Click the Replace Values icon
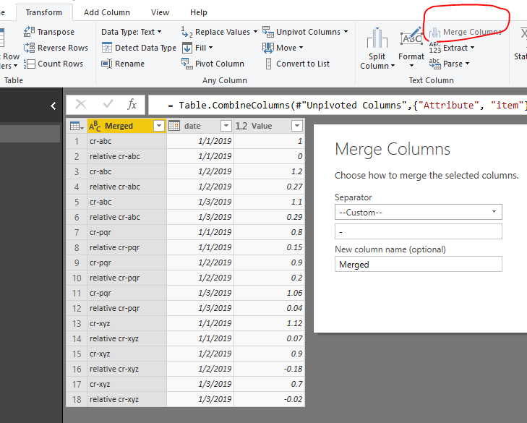 click(x=187, y=32)
